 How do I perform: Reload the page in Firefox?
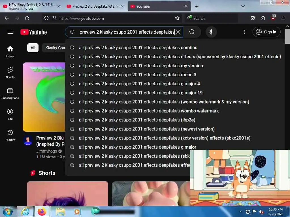click(27, 18)
